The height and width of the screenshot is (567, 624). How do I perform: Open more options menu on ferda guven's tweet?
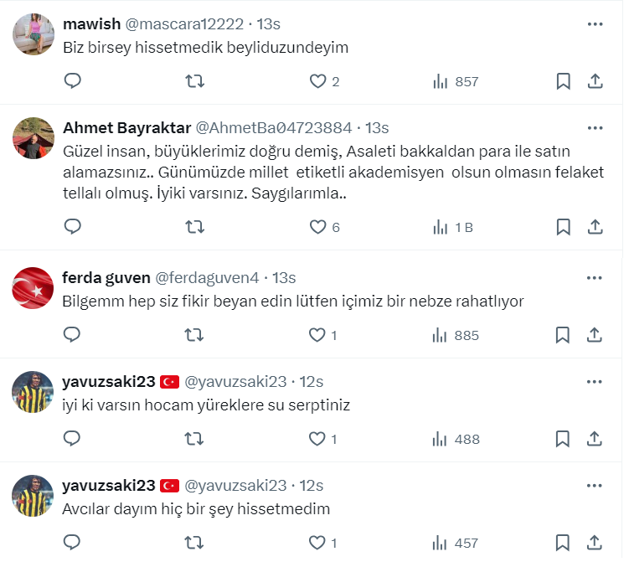(595, 278)
